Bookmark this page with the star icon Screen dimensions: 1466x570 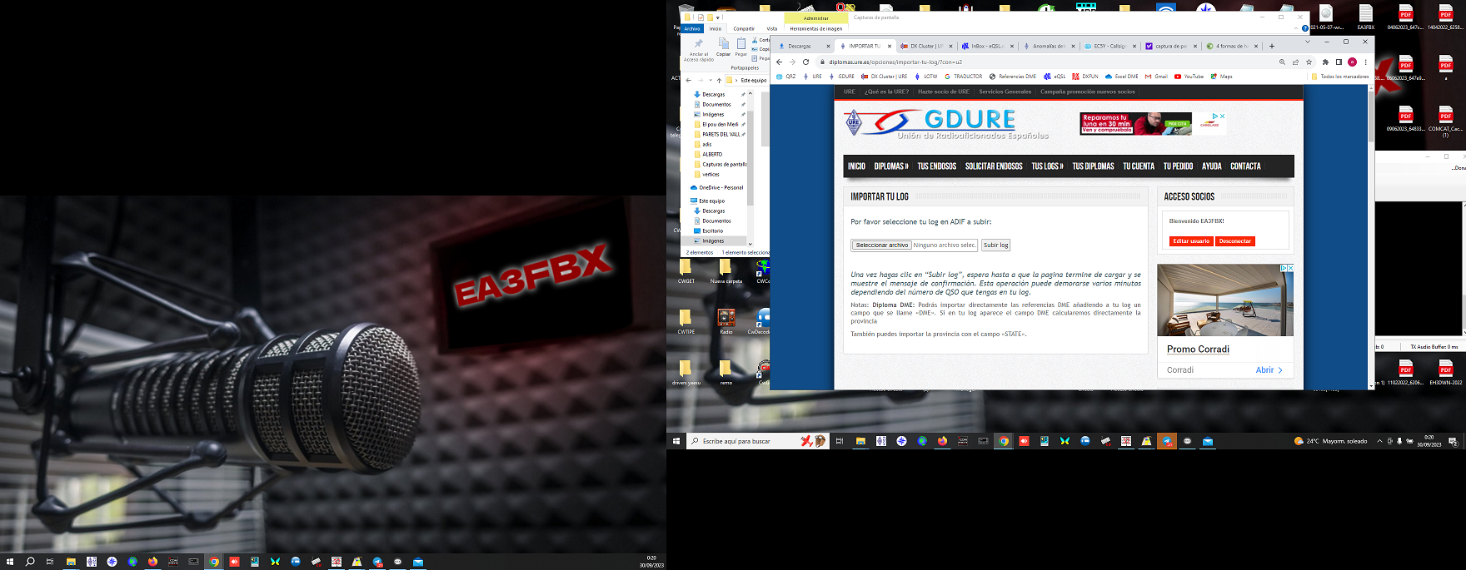(x=1309, y=62)
